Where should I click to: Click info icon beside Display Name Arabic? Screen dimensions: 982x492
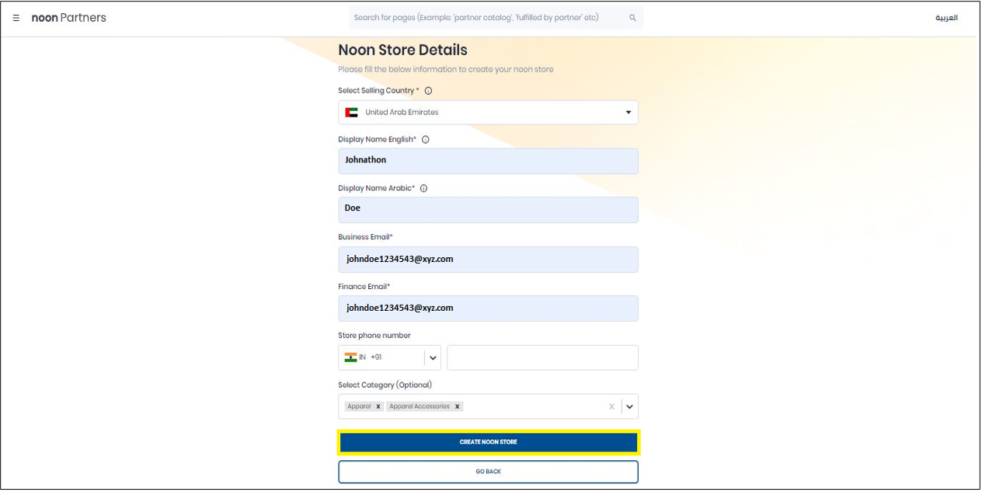tap(423, 188)
